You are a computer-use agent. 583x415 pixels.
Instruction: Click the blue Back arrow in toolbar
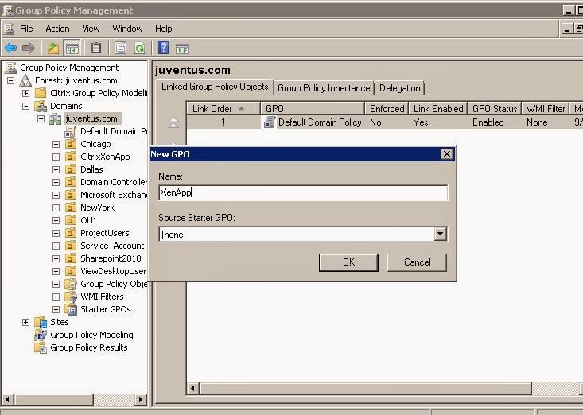pos(10,48)
